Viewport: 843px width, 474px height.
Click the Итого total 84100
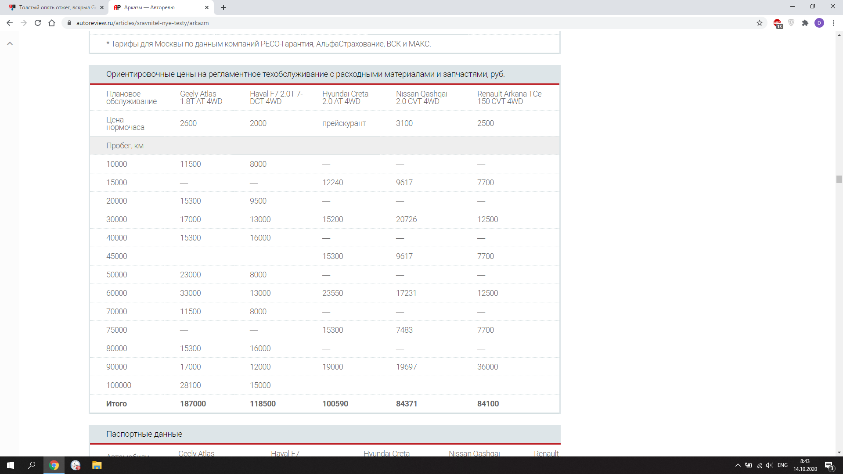[x=488, y=404]
